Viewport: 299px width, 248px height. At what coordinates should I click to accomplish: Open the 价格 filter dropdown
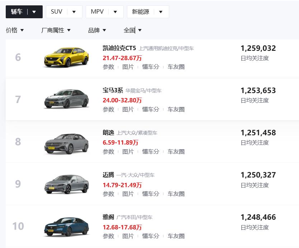[15, 30]
